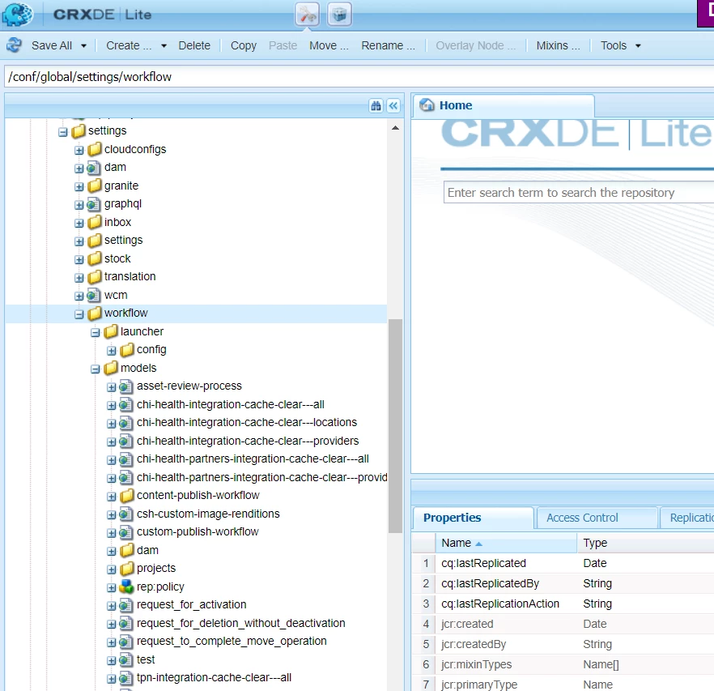Click the repository search term field
The image size is (714, 691).
coord(579,192)
